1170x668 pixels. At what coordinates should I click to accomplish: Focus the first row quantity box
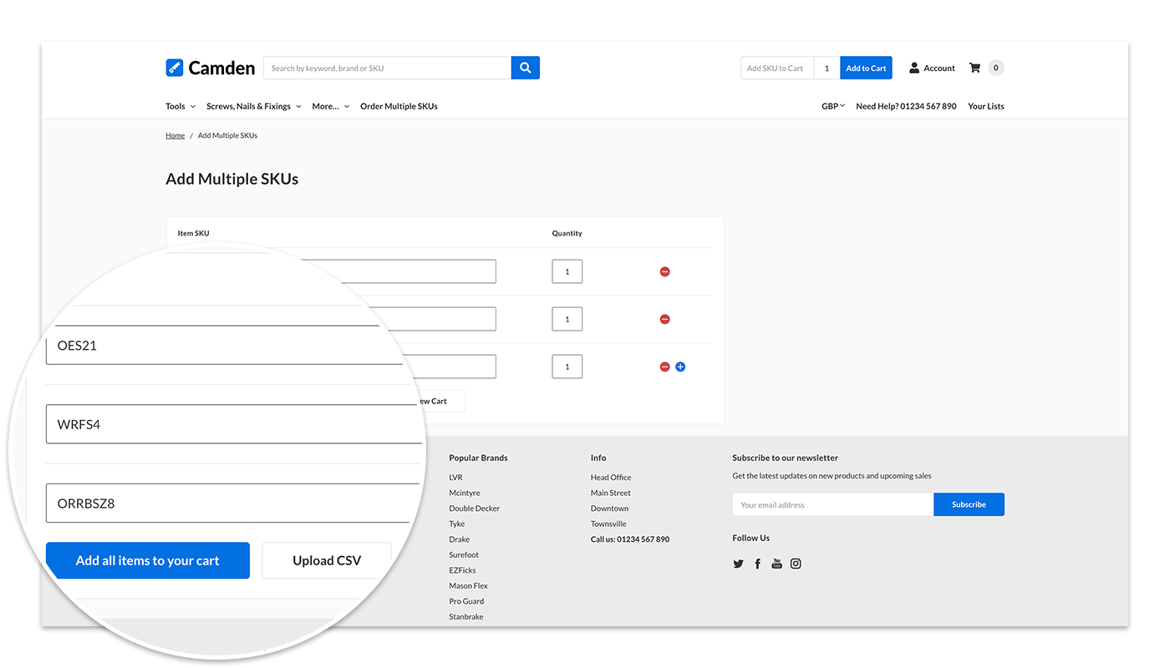click(x=567, y=271)
